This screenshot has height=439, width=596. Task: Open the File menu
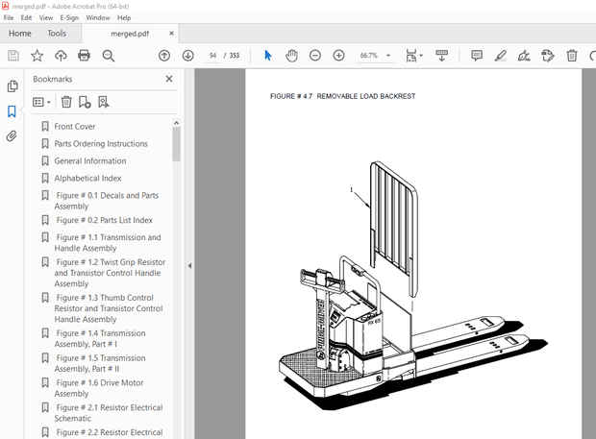point(9,18)
